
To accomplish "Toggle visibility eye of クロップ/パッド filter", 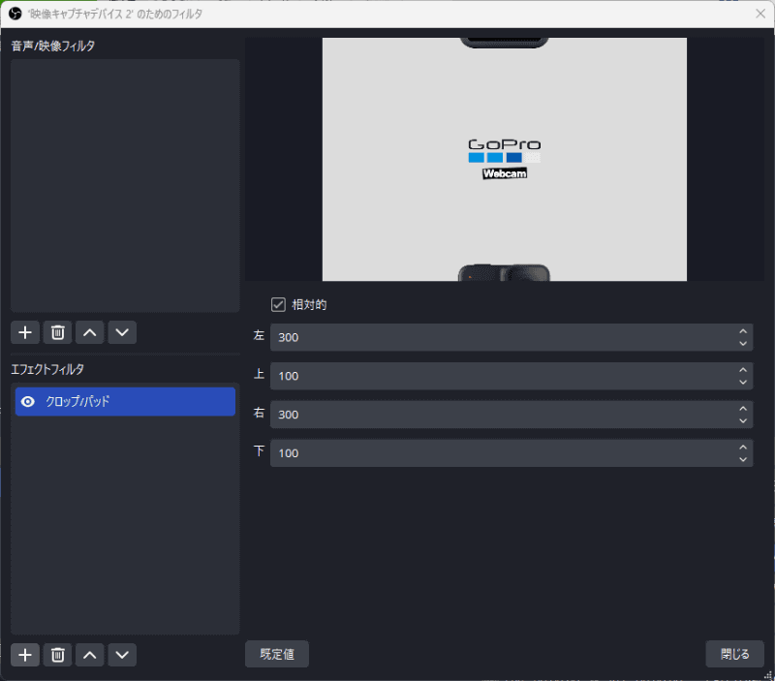I will pos(28,402).
